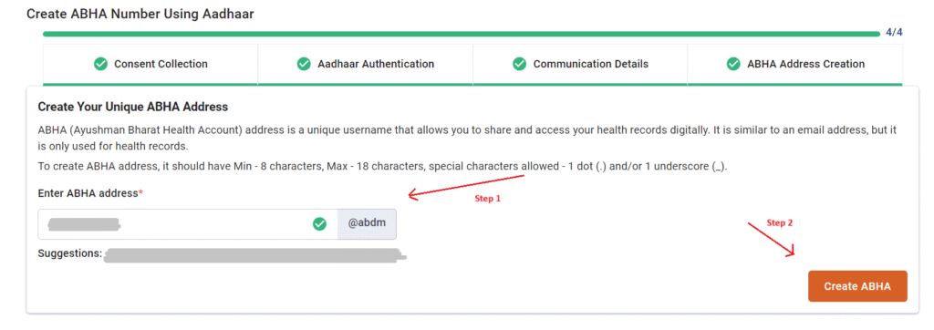Click the Aadhaar Authentication green check icon
Image resolution: width=934 pixels, height=330 pixels.
click(x=304, y=64)
